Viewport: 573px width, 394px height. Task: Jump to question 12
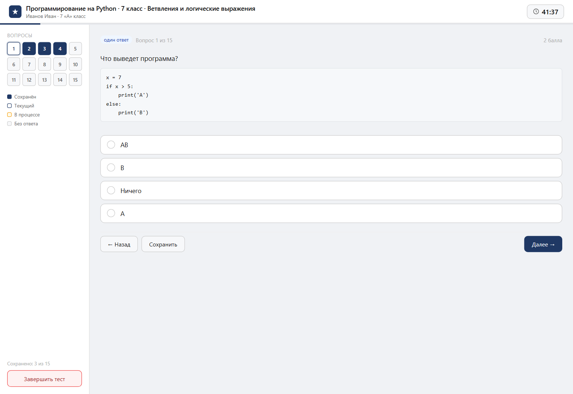coord(29,80)
